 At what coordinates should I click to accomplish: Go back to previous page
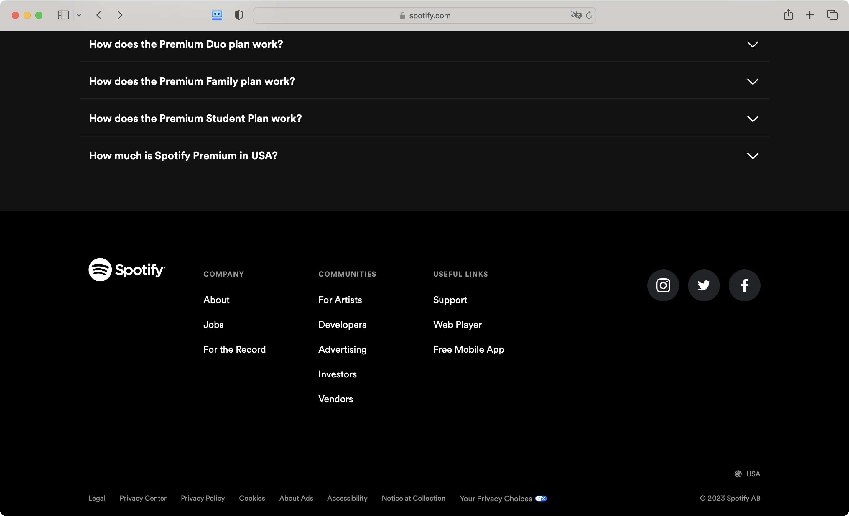coord(99,15)
